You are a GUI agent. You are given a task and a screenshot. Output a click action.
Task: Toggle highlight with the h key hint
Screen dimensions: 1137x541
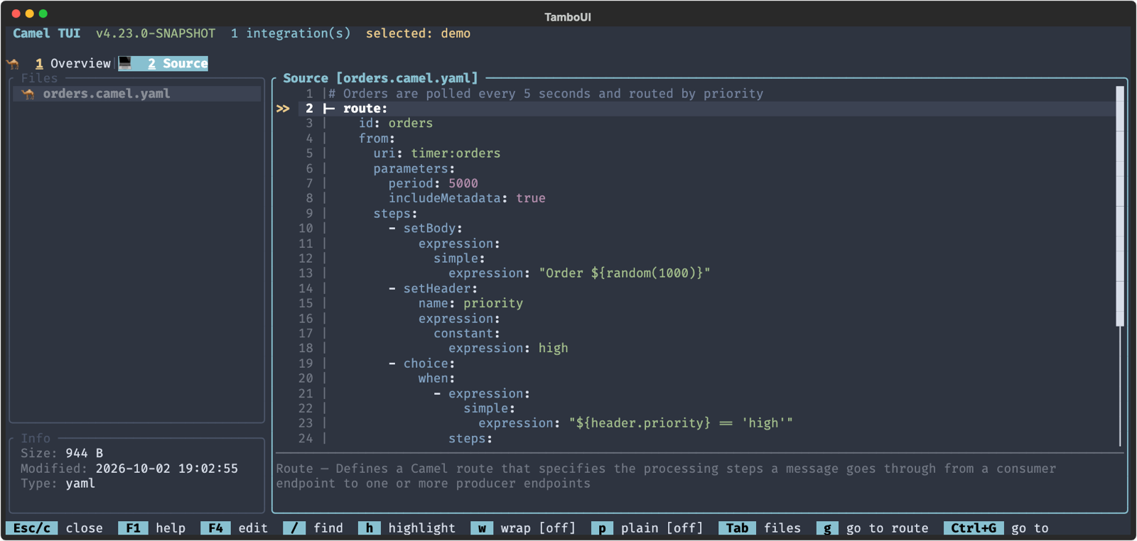[407, 528]
